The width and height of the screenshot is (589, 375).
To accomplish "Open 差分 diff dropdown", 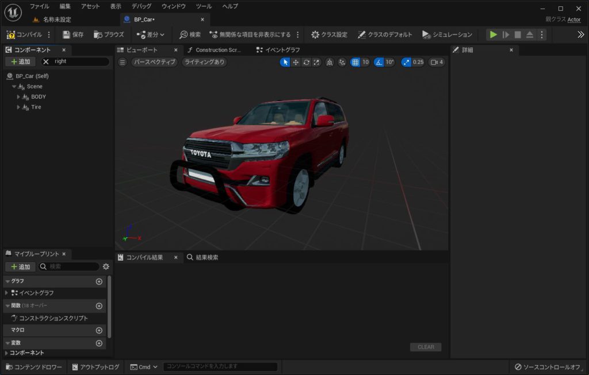I will click(150, 34).
